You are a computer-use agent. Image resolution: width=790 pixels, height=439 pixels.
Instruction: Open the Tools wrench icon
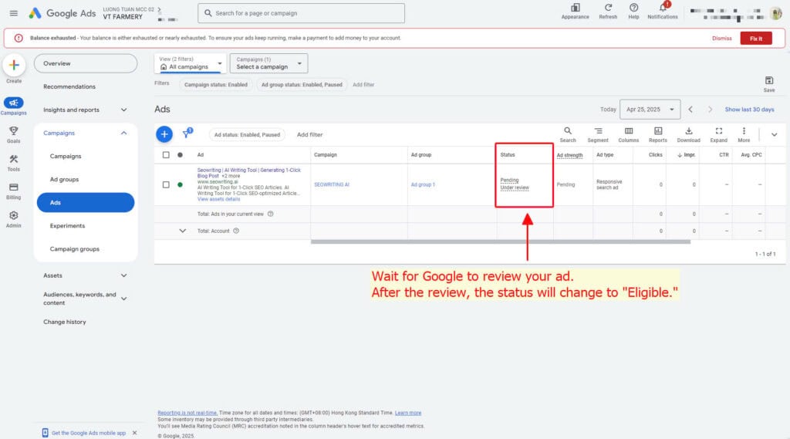(x=14, y=159)
